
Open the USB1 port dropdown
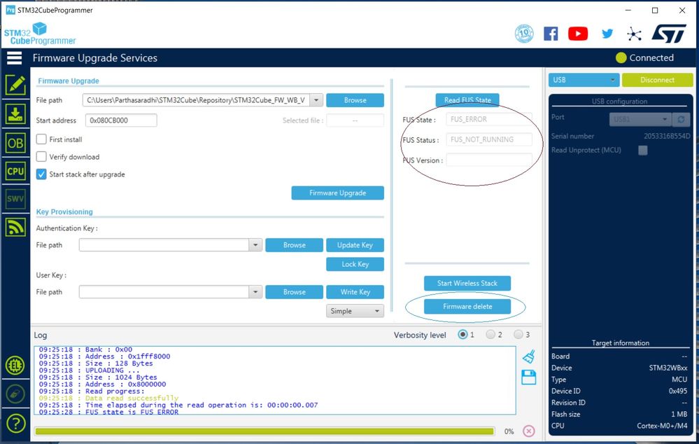[x=640, y=119]
